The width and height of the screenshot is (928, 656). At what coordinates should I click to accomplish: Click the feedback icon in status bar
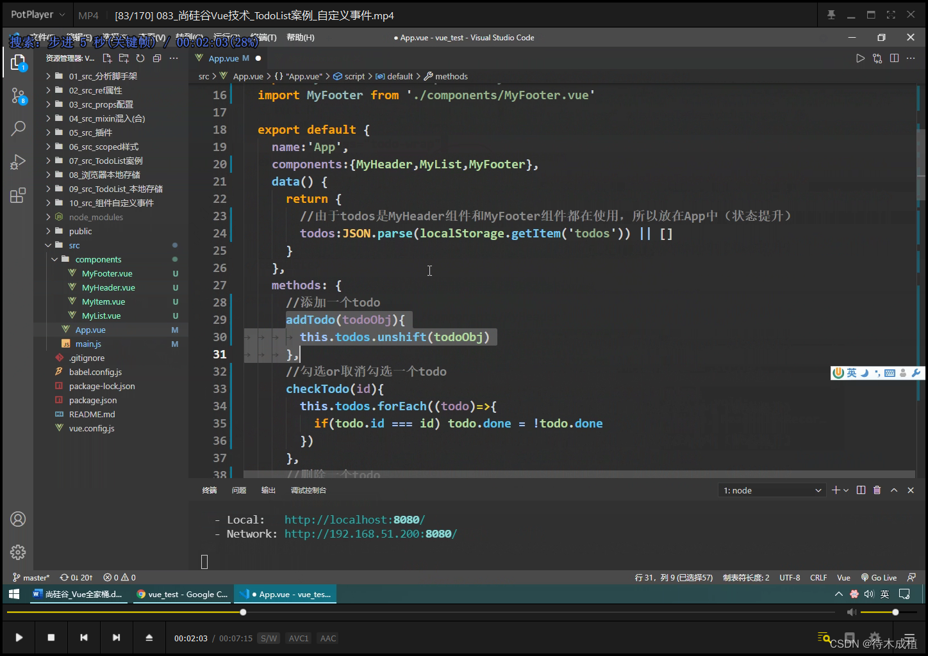911,577
